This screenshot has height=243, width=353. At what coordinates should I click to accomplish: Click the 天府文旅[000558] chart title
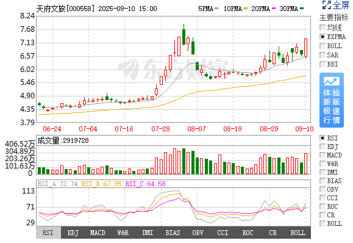pyautogui.click(x=65, y=9)
